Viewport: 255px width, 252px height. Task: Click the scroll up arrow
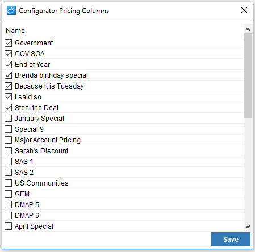click(x=248, y=29)
